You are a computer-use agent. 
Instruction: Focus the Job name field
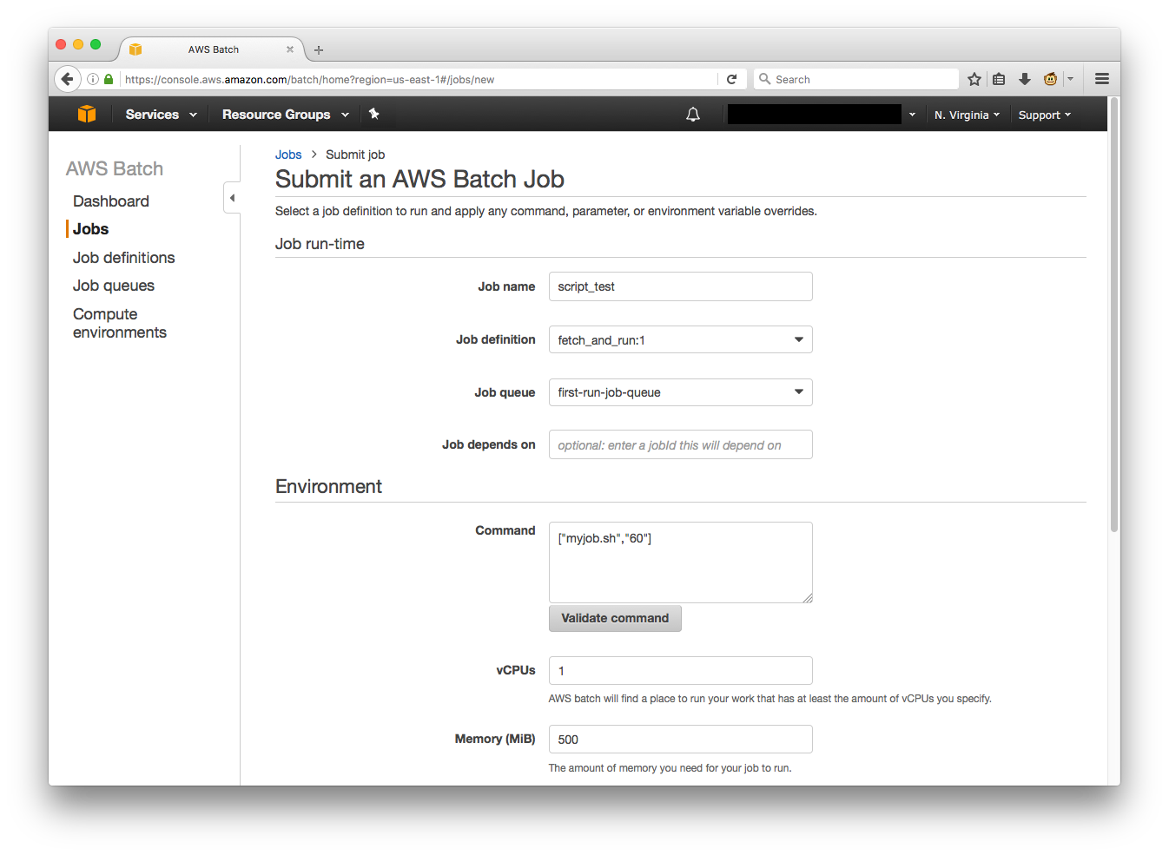click(680, 286)
